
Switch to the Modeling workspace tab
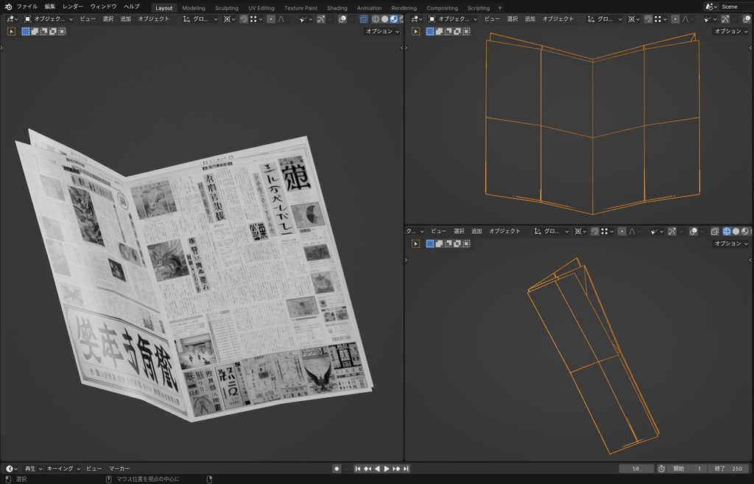click(194, 7)
